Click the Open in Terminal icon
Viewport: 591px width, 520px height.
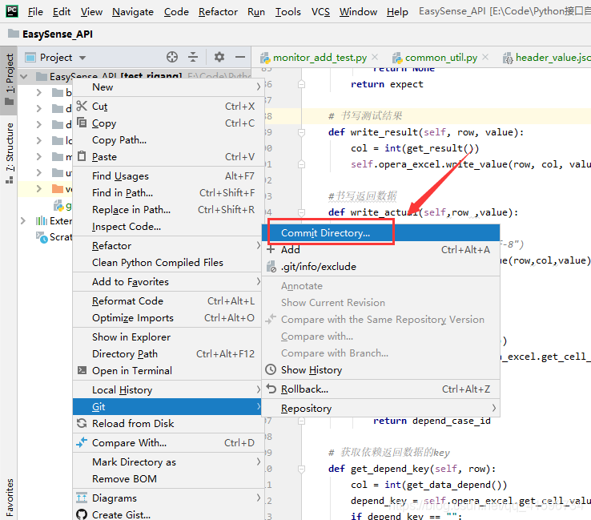coord(82,370)
